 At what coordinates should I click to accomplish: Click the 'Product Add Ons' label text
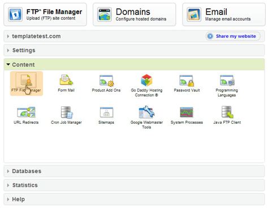point(106,90)
